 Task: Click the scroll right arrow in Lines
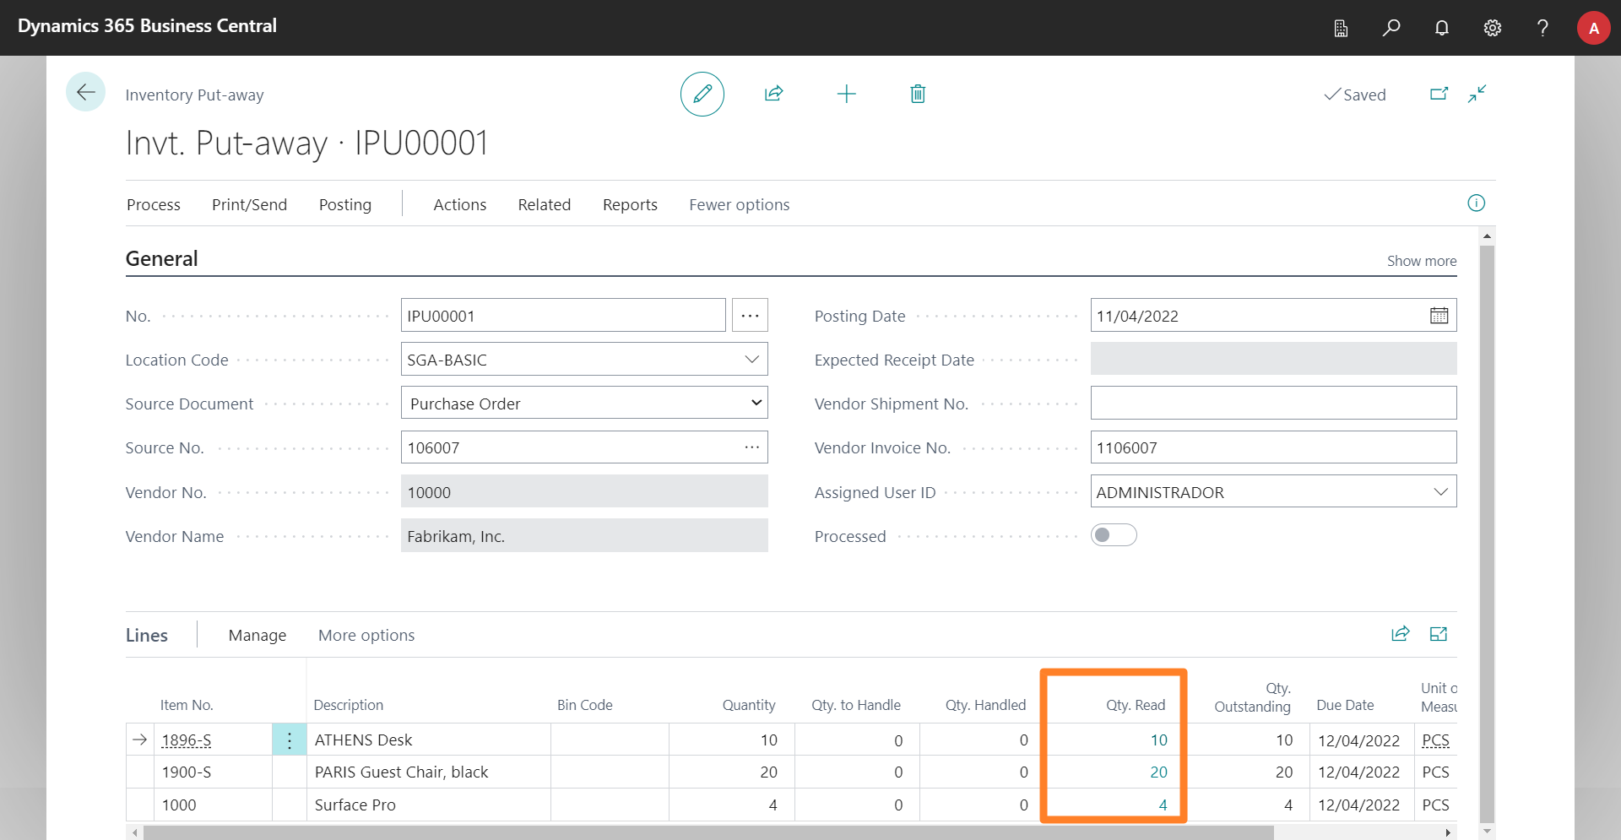point(1448,832)
